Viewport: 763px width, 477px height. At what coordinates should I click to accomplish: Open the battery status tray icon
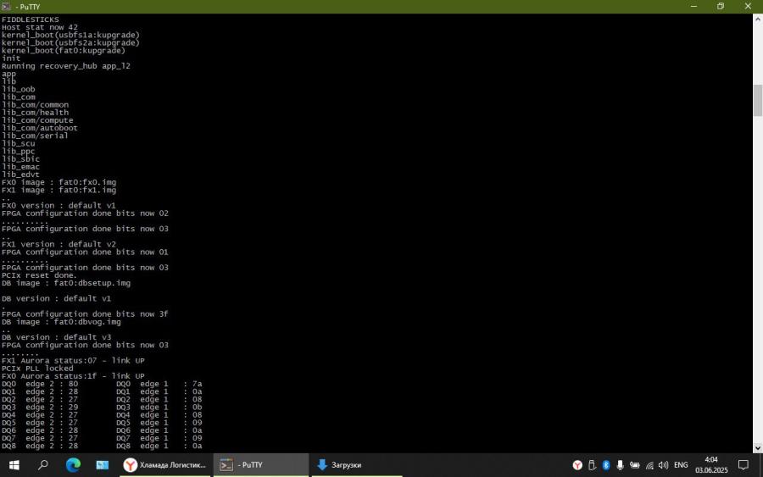point(636,465)
